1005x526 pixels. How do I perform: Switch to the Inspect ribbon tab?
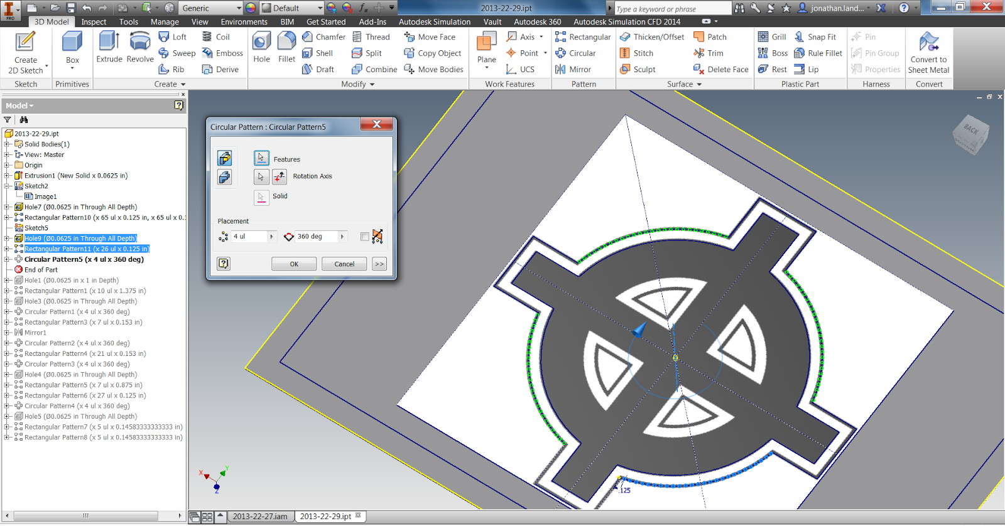(94, 22)
